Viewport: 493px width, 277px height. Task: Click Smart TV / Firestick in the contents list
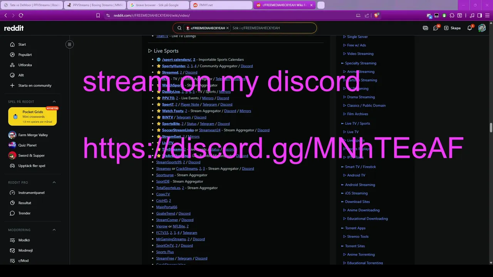click(x=361, y=167)
